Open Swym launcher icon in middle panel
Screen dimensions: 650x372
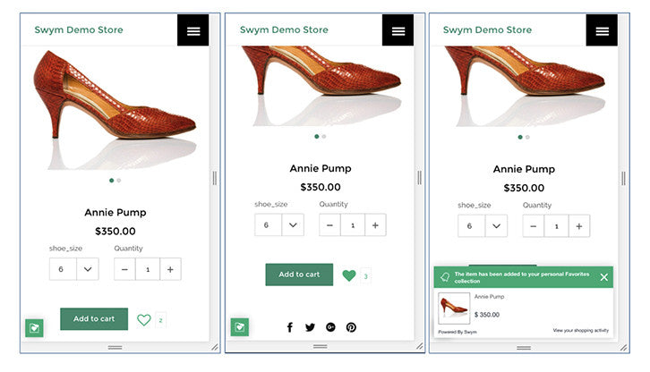point(239,327)
